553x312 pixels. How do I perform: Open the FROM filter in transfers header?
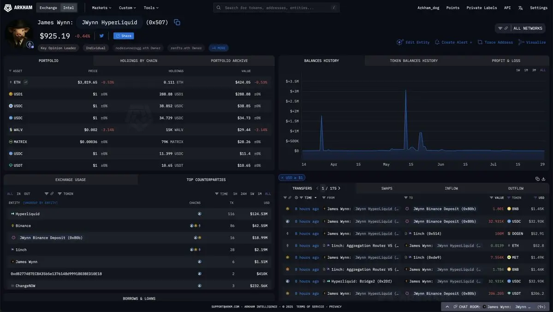coord(328,198)
